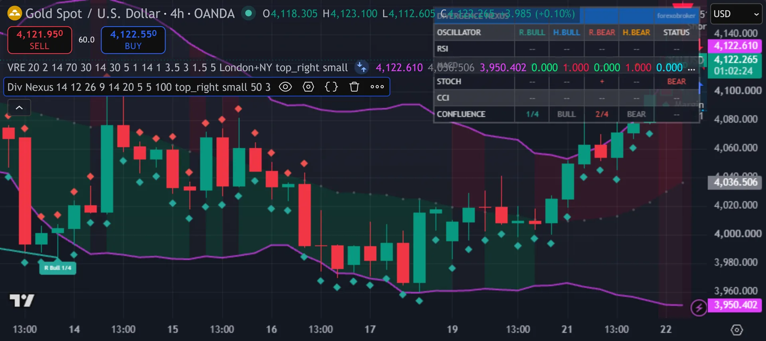Click the date 19 on time axis
Viewport: 766px width, 341px height.
452,329
